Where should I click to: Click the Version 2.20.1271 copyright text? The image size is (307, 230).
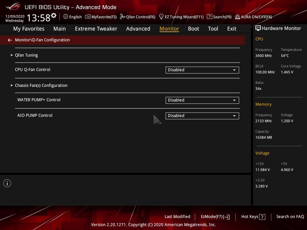pyautogui.click(x=153, y=225)
